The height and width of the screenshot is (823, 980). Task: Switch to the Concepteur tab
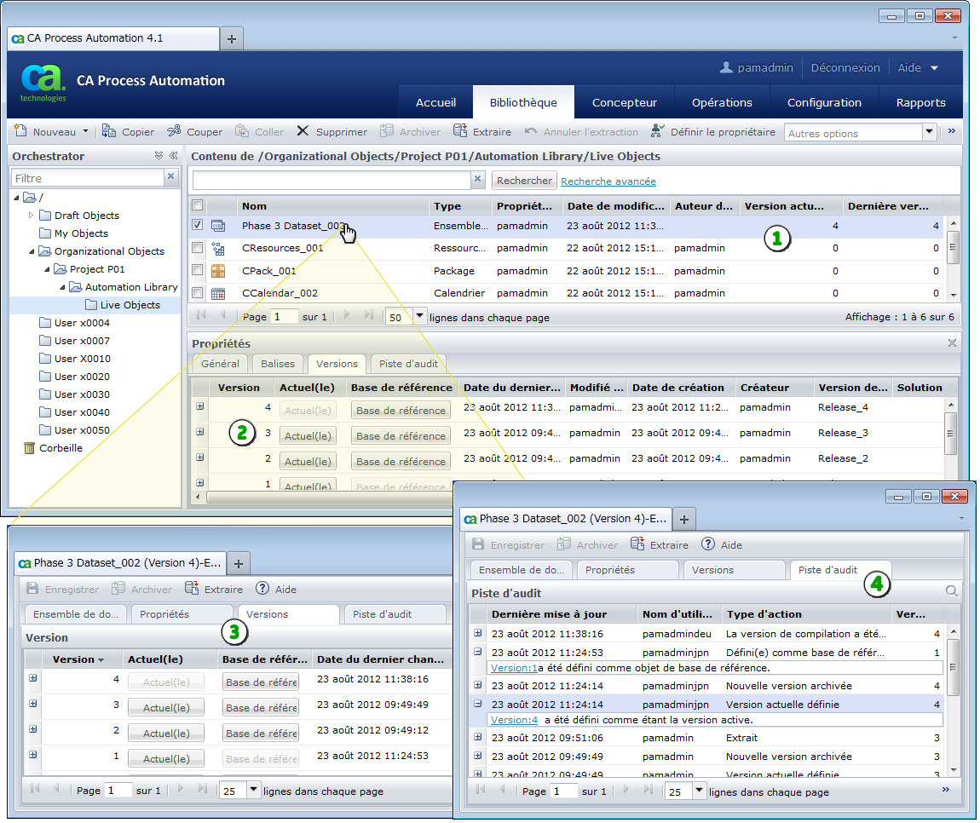[x=624, y=102]
